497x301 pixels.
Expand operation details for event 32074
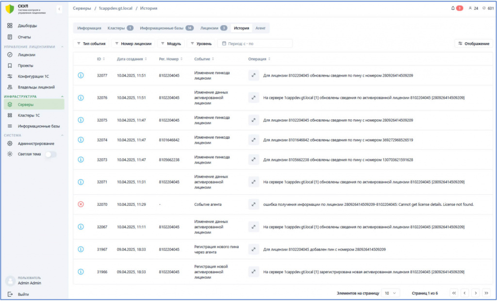point(253,140)
